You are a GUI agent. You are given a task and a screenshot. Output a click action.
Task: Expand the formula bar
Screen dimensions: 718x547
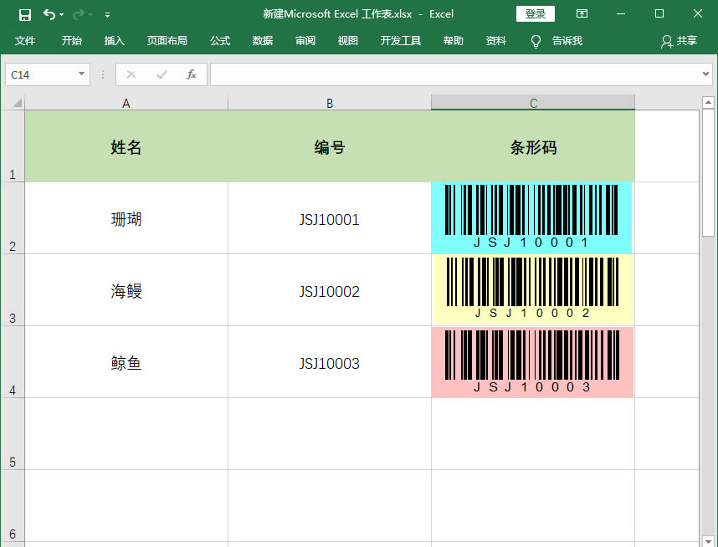pos(705,74)
